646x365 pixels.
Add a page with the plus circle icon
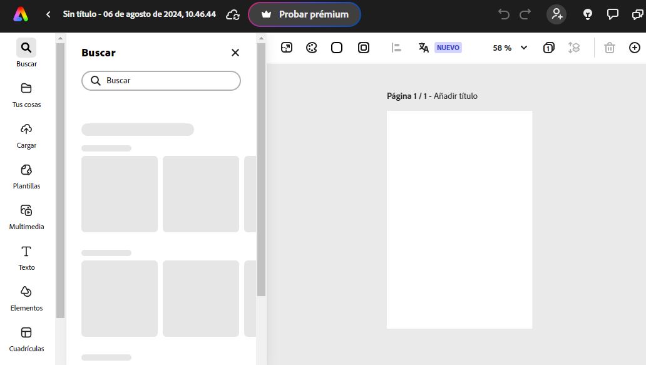coord(635,48)
